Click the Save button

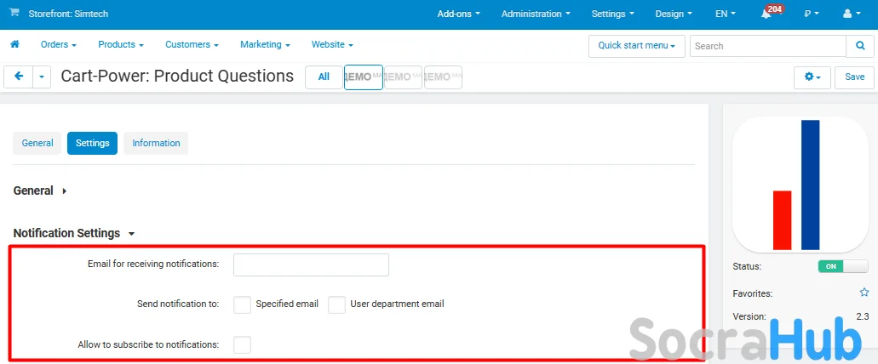854,77
